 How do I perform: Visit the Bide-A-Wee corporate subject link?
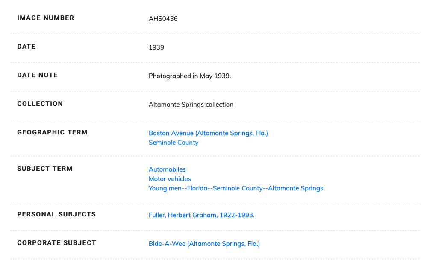pos(204,244)
